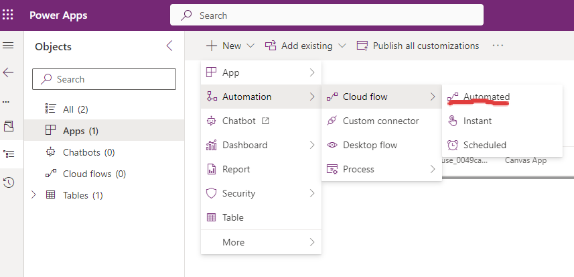Toggle the hamburger navigation menu
This screenshot has height=277, width=574.
pyautogui.click(x=8, y=46)
